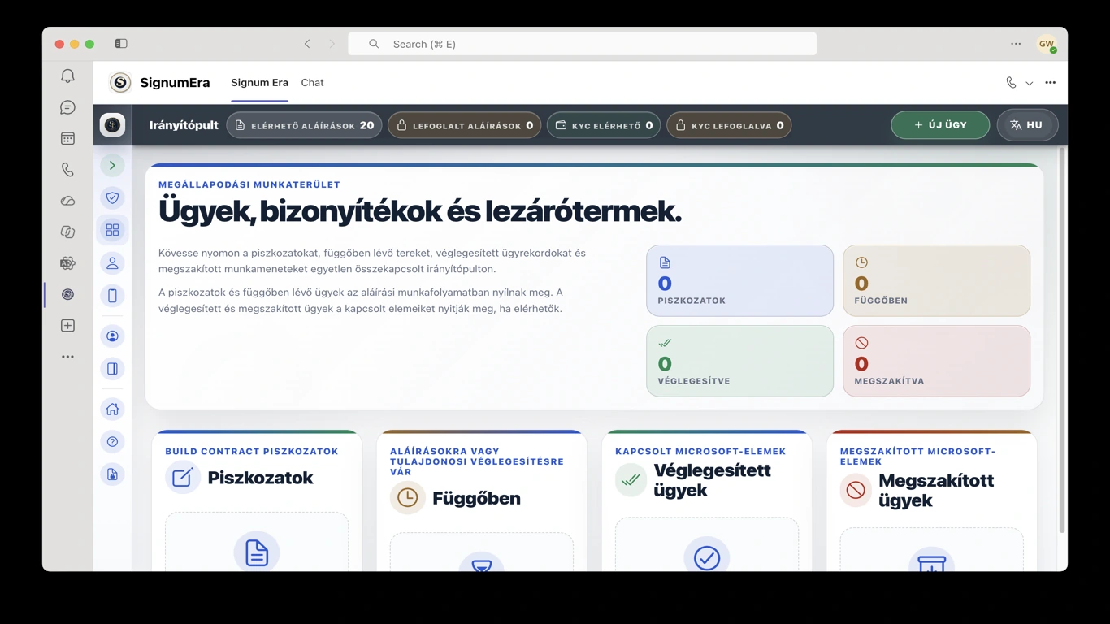Screen dimensions: 1110x624
Task: Switch to the Chat tab
Action: click(312, 83)
